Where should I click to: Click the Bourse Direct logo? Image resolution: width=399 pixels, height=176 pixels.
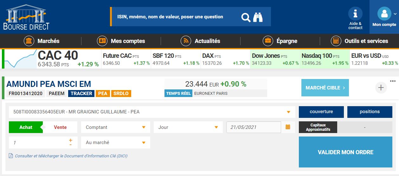[26, 17]
